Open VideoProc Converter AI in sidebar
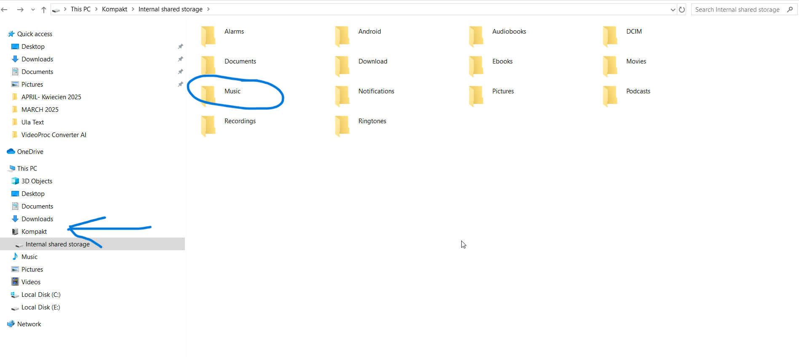 (54, 135)
